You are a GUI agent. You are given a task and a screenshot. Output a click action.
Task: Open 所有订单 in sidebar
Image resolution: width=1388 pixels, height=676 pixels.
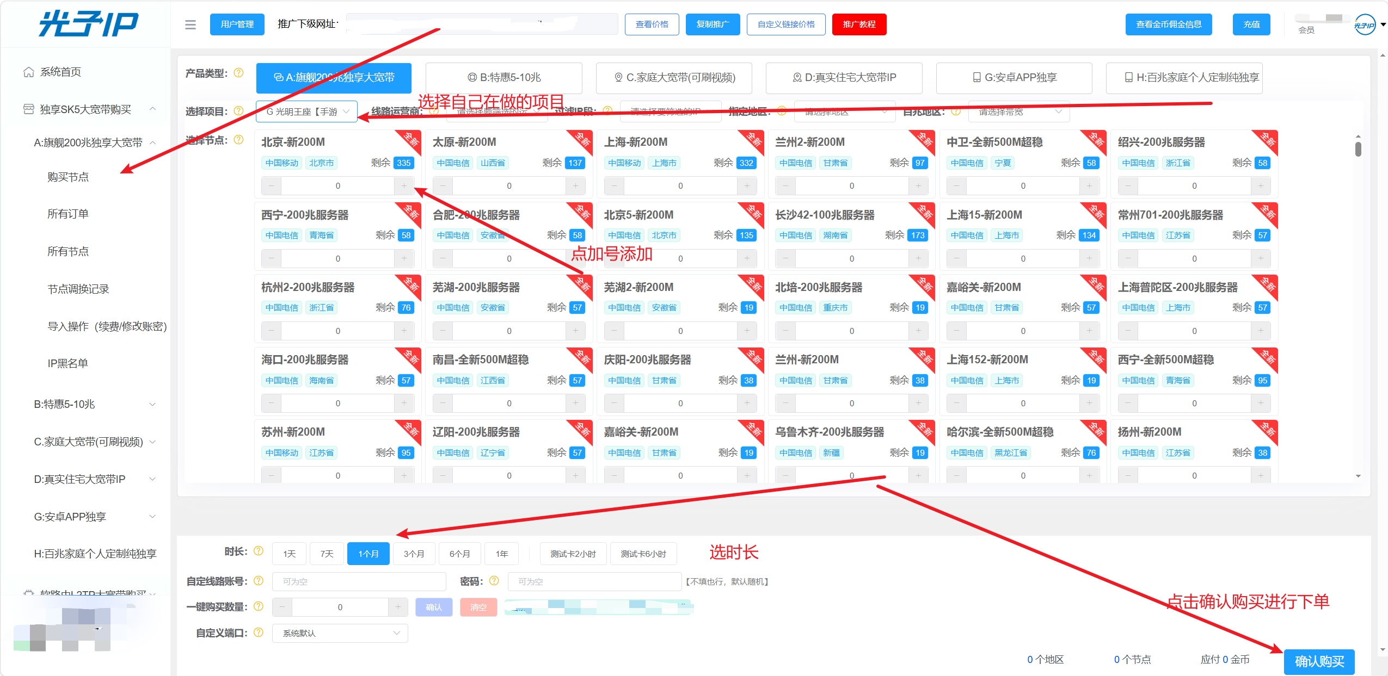(68, 214)
